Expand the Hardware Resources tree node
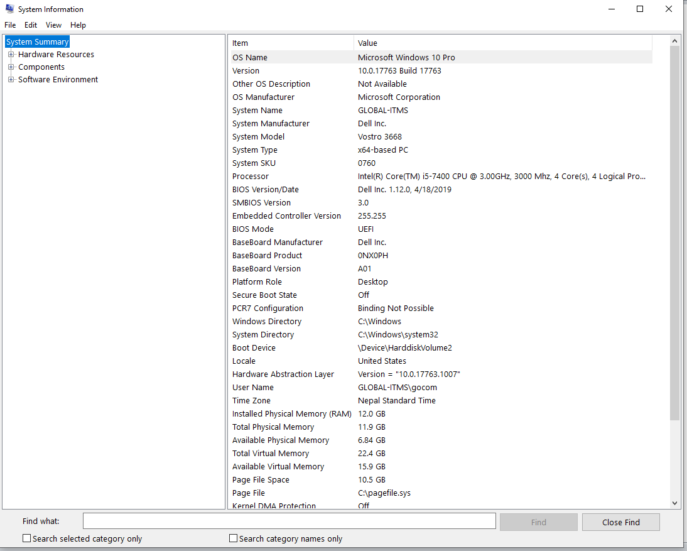Image resolution: width=687 pixels, height=551 pixels. pos(11,55)
